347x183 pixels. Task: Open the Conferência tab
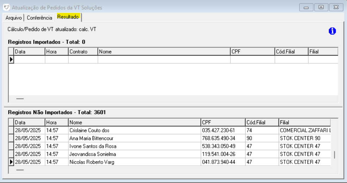point(39,18)
